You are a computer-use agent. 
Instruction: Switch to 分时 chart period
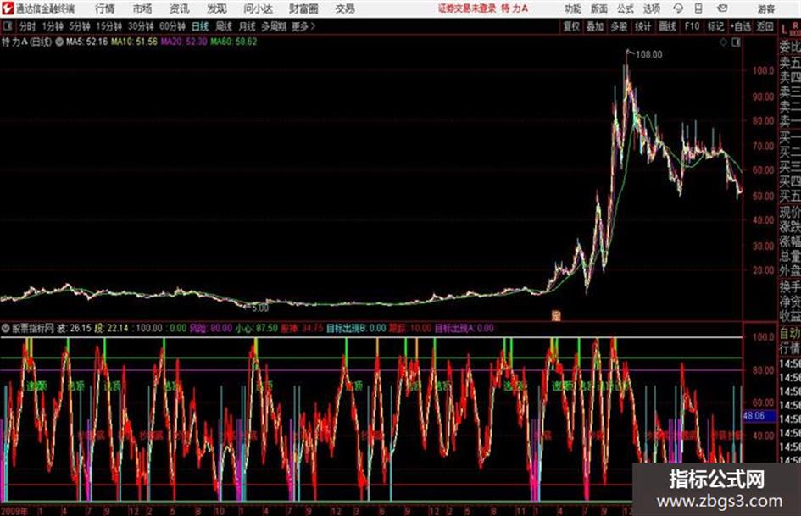coord(27,26)
